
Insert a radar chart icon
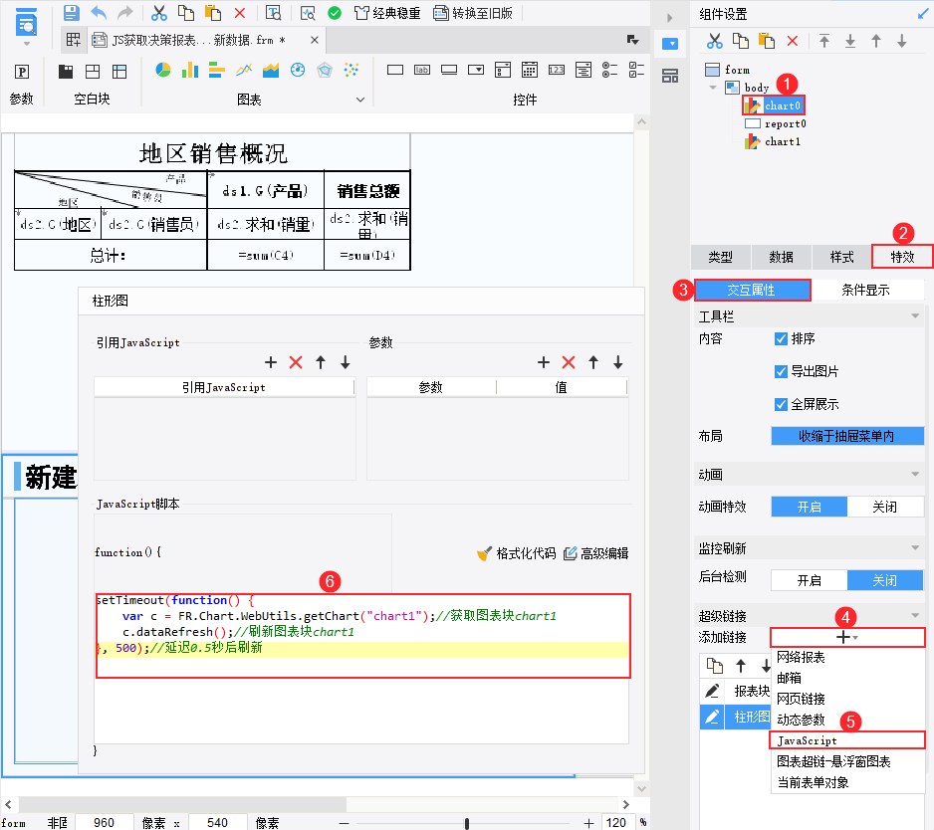(325, 71)
